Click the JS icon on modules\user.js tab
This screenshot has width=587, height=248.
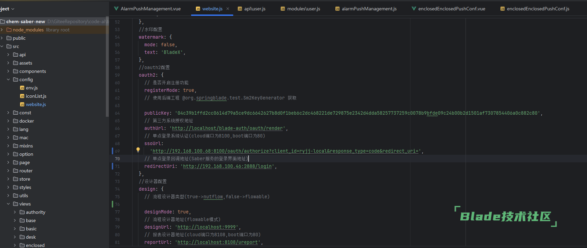point(283,9)
